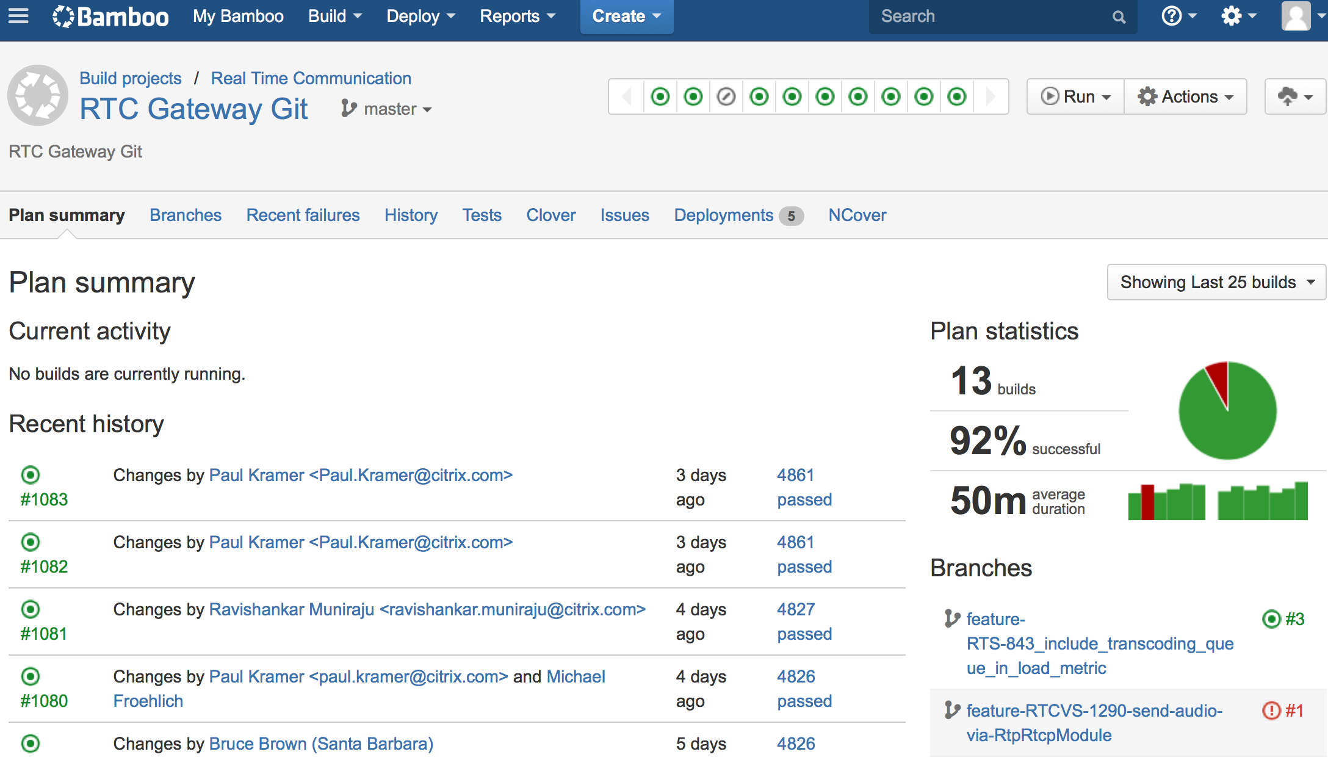Open the Run dropdown
The width and height of the screenshot is (1328, 757).
coord(1075,96)
